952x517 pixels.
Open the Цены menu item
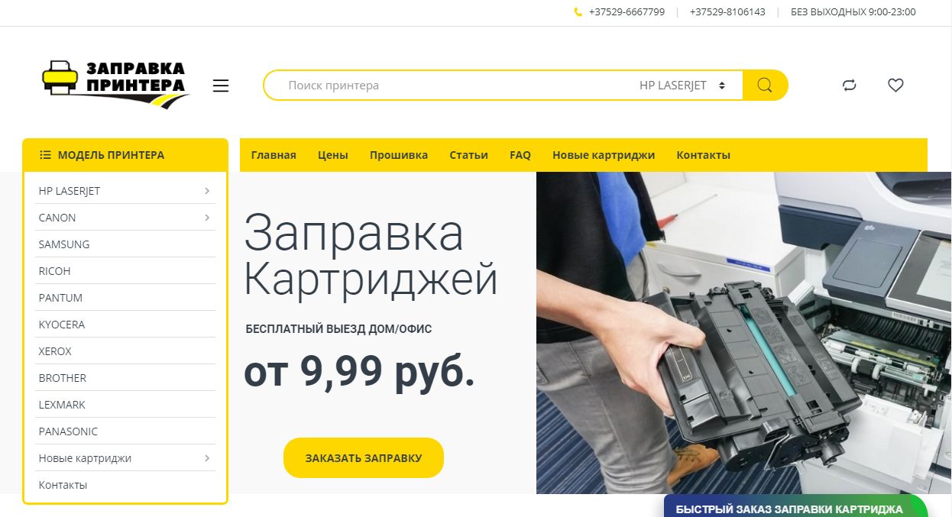333,155
